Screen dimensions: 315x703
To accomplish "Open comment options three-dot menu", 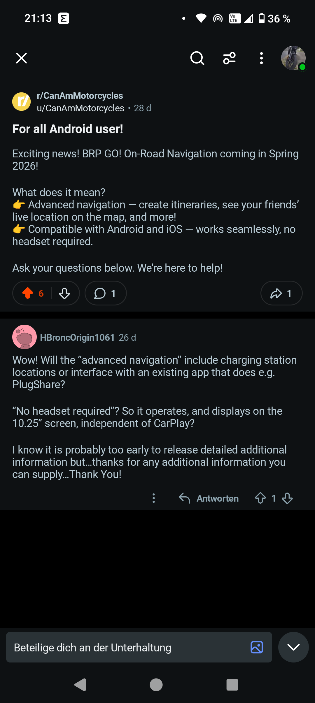I will click(x=154, y=498).
